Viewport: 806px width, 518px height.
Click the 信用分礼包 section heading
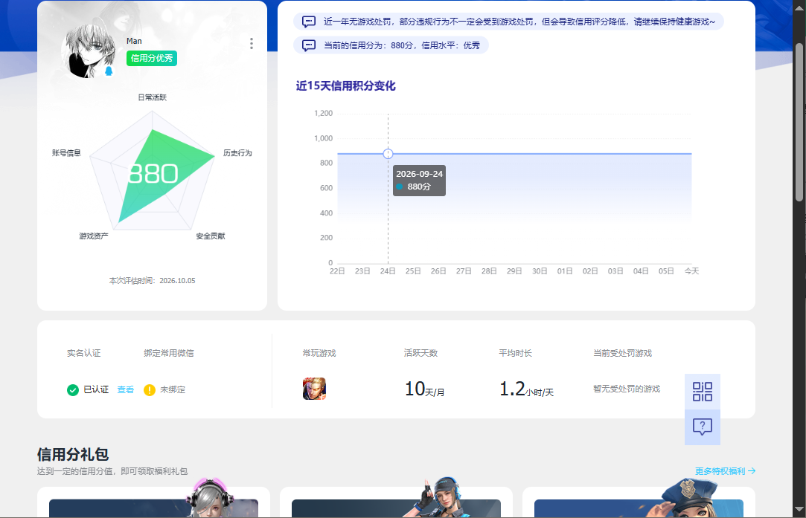pyautogui.click(x=72, y=454)
